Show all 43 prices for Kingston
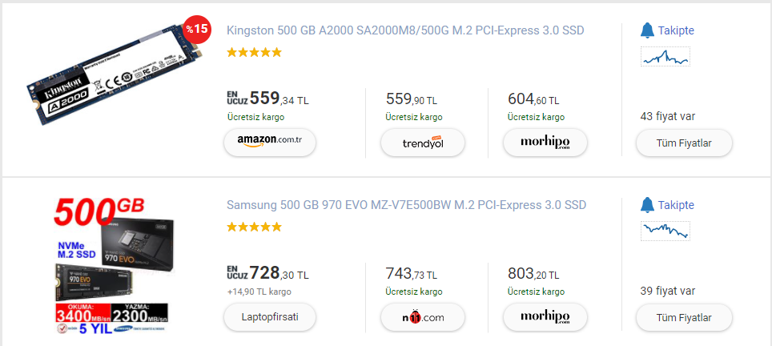This screenshot has height=346, width=772. [683, 143]
